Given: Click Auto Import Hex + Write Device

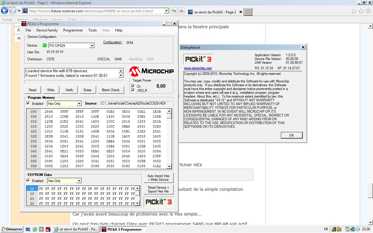Looking at the screenshot, I should click(159, 178).
